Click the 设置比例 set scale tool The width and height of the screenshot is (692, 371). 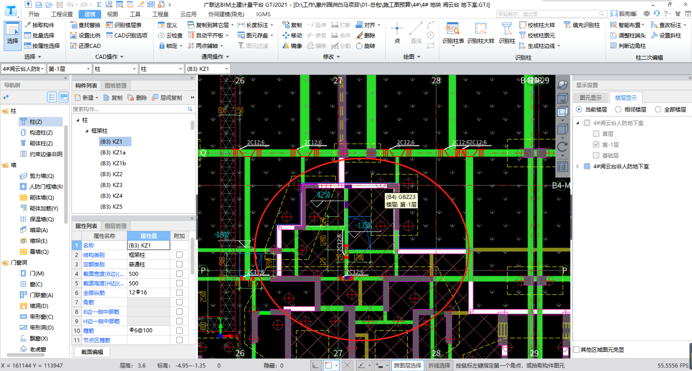pyautogui.click(x=85, y=35)
